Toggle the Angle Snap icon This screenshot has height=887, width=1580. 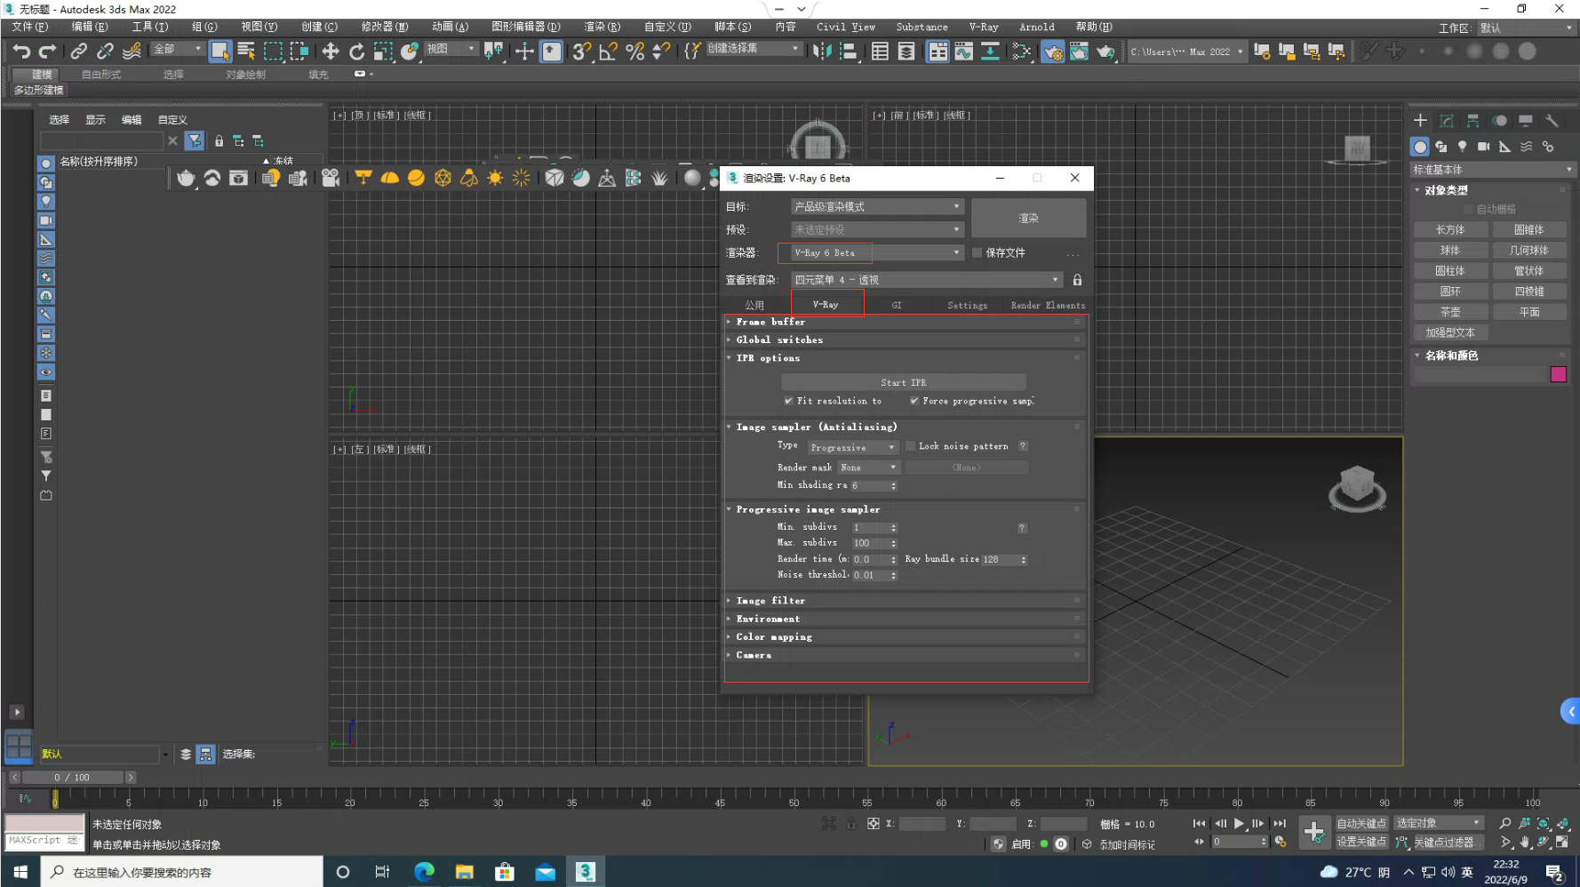[608, 52]
